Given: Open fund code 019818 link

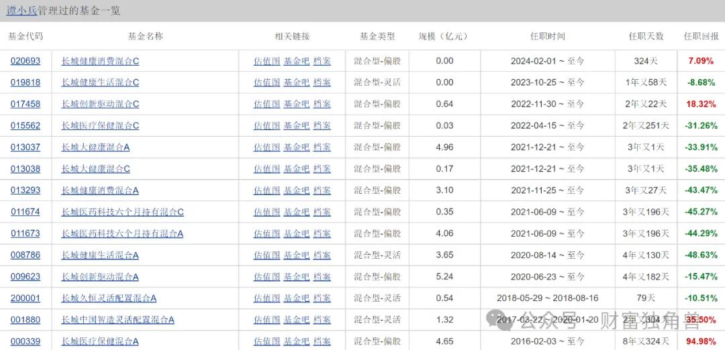Looking at the screenshot, I should (26, 82).
